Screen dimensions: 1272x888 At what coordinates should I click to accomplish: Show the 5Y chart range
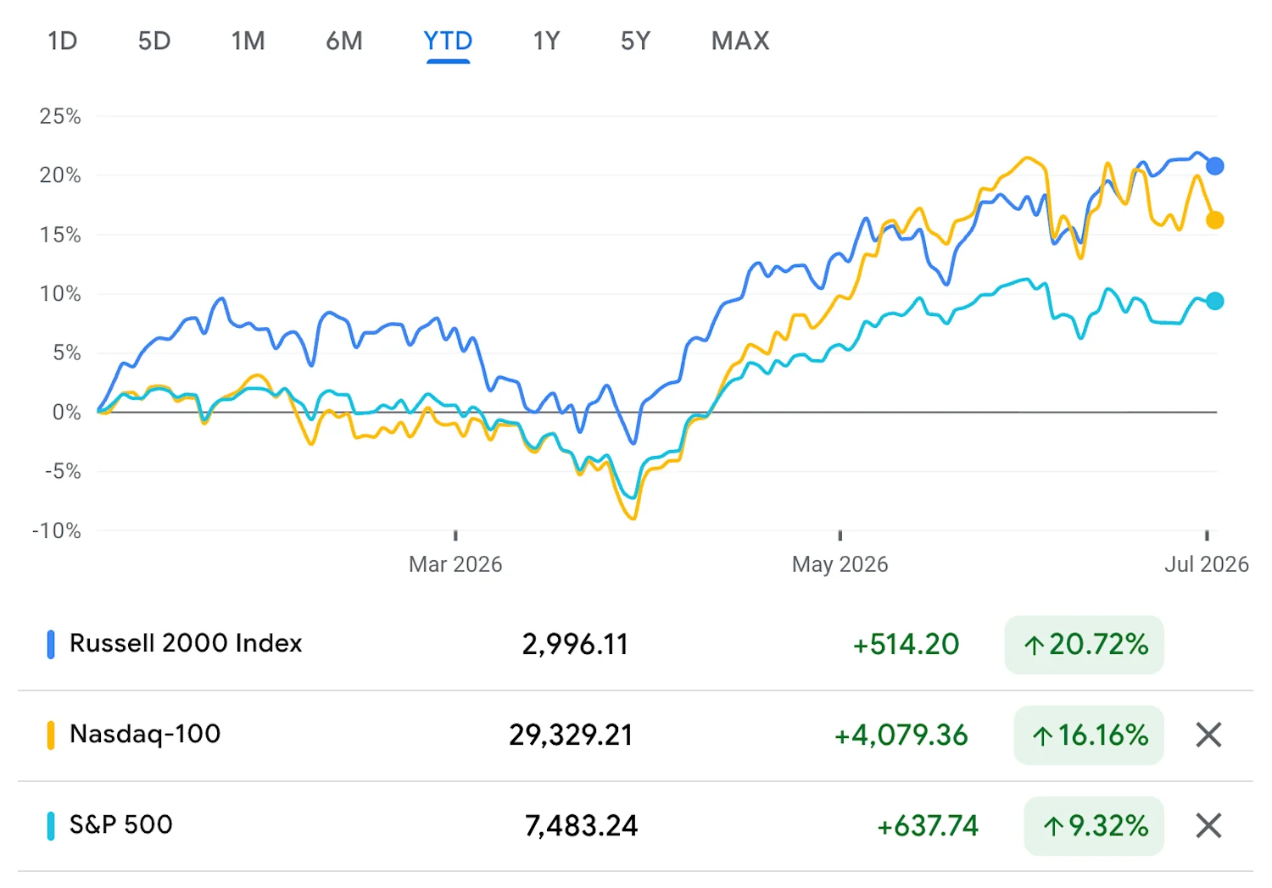point(635,41)
